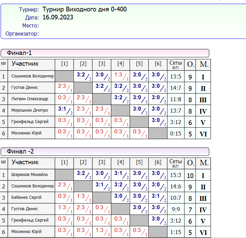Click the "Участник" header in Финал -2 table
This screenshot has width=246, height=238.
(25, 162)
